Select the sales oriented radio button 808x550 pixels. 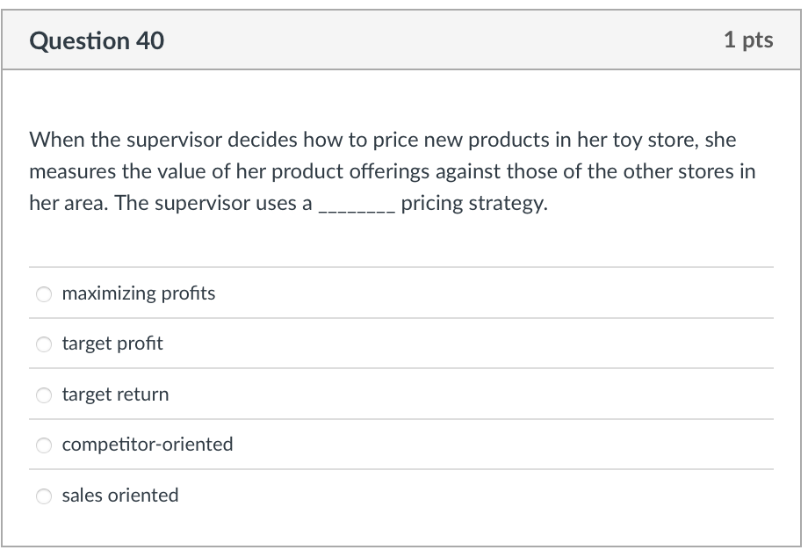click(x=44, y=496)
